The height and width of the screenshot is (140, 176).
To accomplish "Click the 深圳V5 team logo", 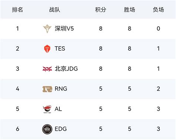I will (x=47, y=29).
